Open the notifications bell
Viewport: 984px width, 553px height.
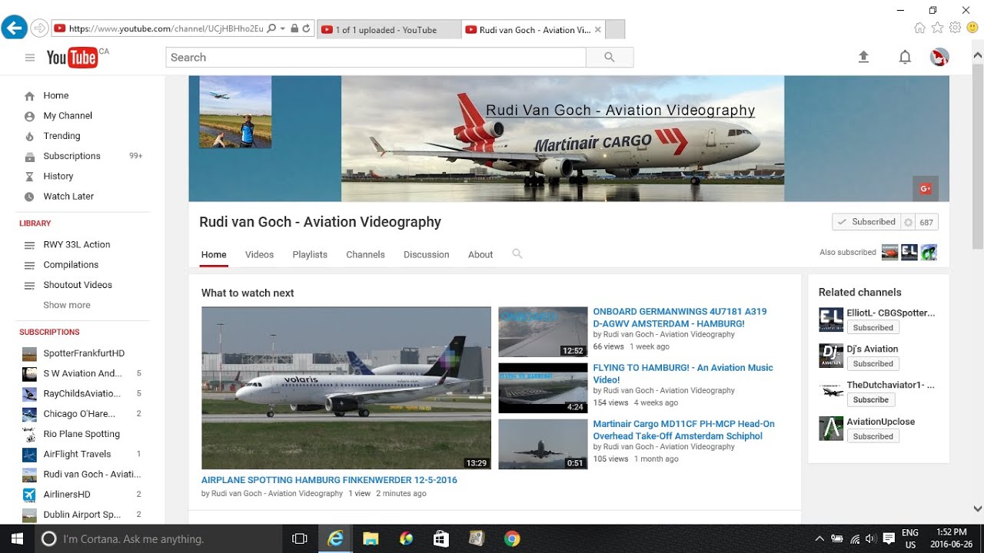pos(905,57)
